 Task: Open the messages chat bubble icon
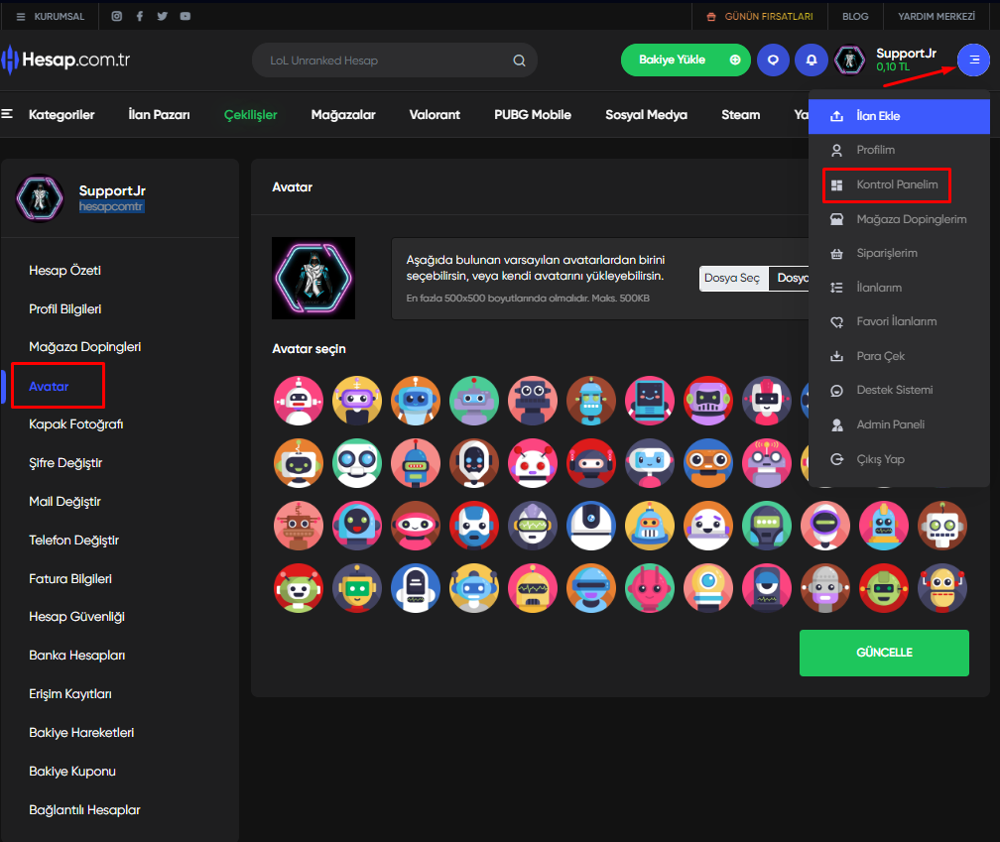click(773, 60)
